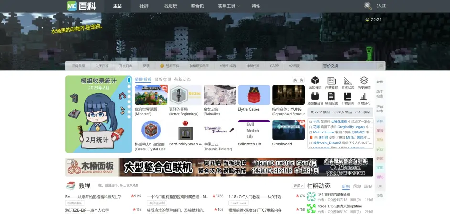Viewport: 450px width, 214px height.
Task: Switch to 回复 tab in 社群动态
Action: click(x=357, y=186)
